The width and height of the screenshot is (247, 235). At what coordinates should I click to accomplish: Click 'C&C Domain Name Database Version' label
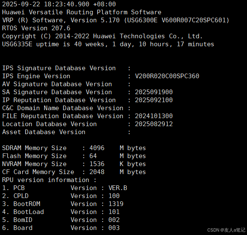(63, 108)
